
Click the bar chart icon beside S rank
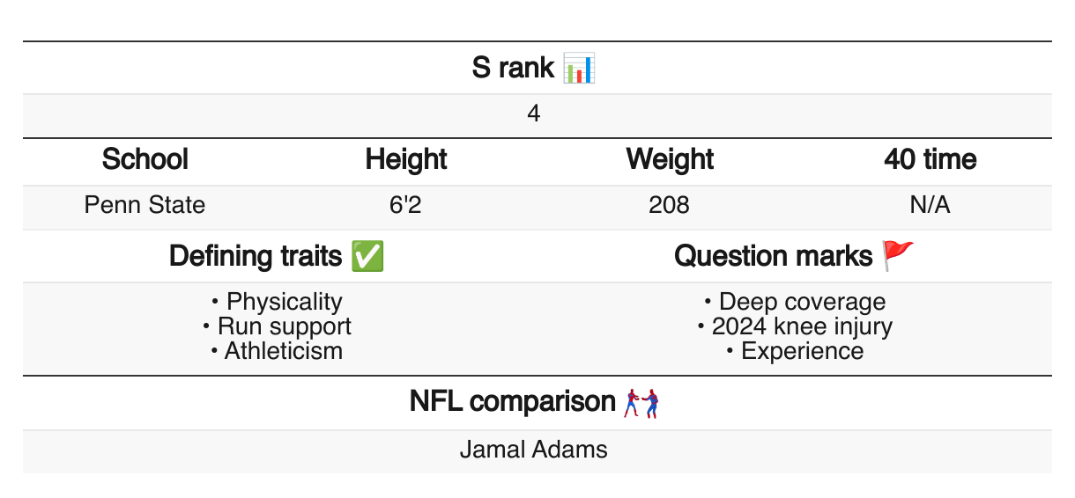580,68
